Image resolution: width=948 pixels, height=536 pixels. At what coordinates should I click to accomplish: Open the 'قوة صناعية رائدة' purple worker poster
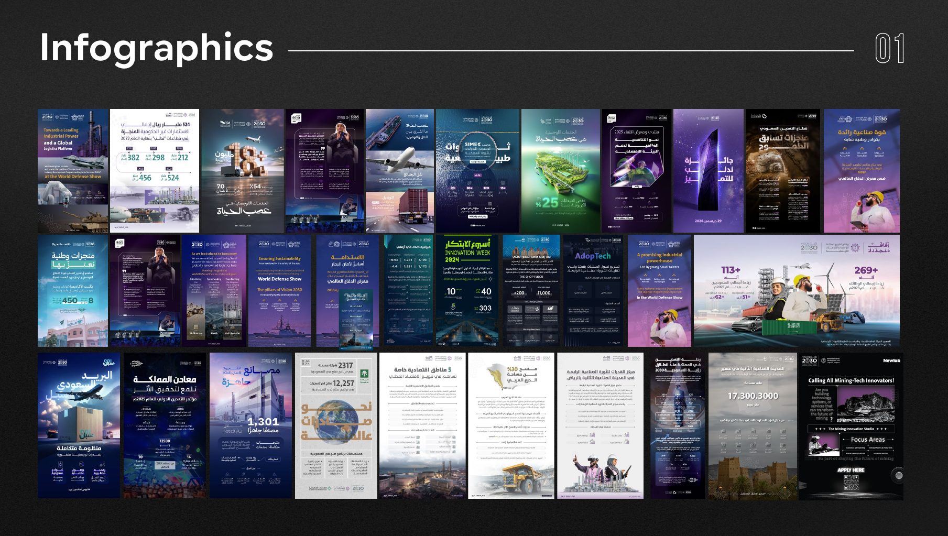click(862, 171)
